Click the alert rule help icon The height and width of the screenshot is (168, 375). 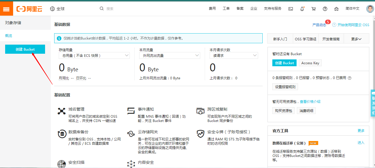coord(350,78)
